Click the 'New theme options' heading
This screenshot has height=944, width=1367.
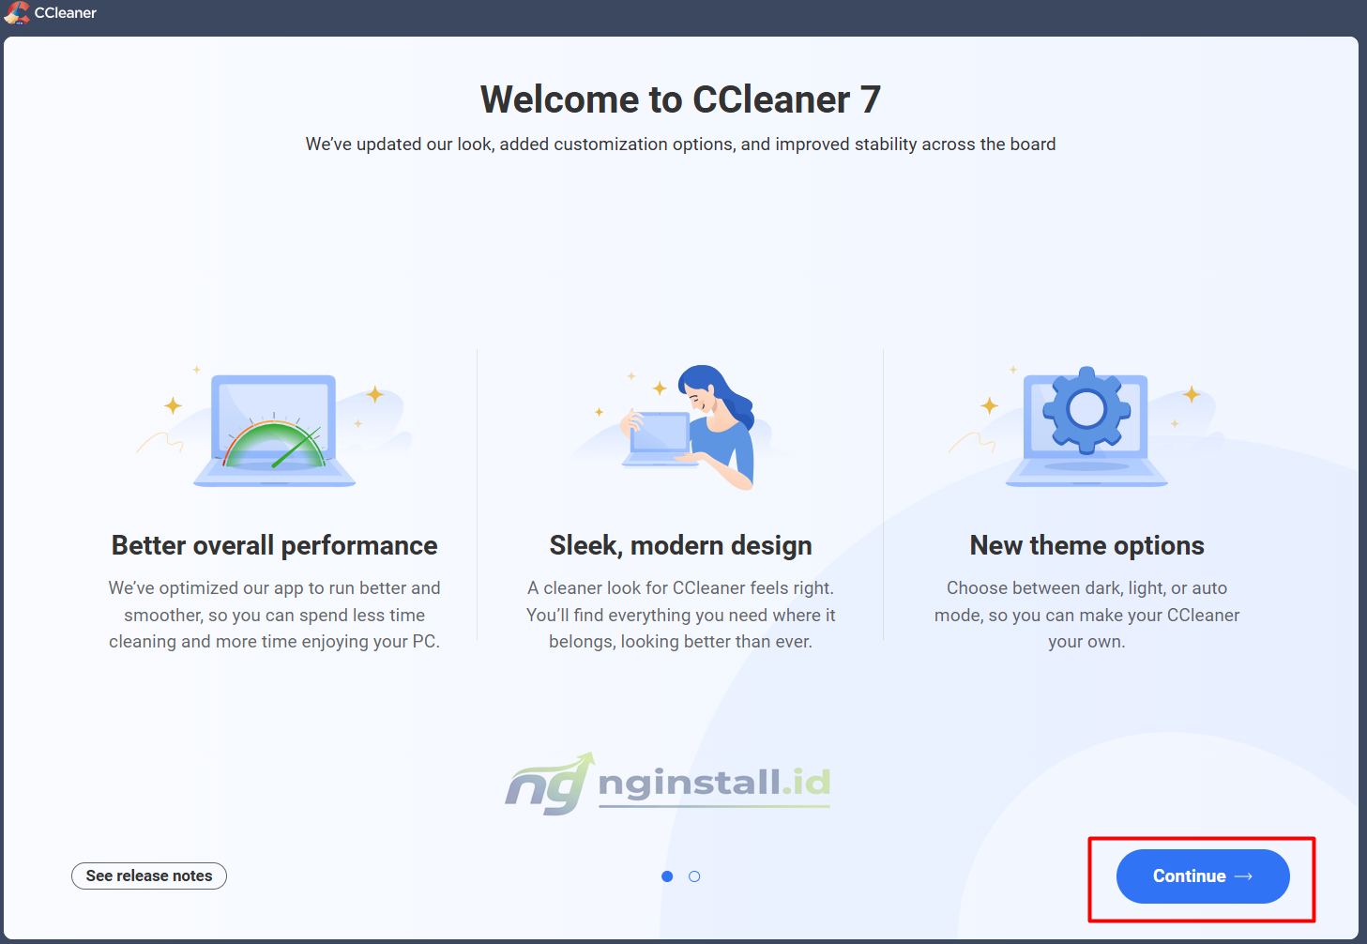(x=1086, y=545)
